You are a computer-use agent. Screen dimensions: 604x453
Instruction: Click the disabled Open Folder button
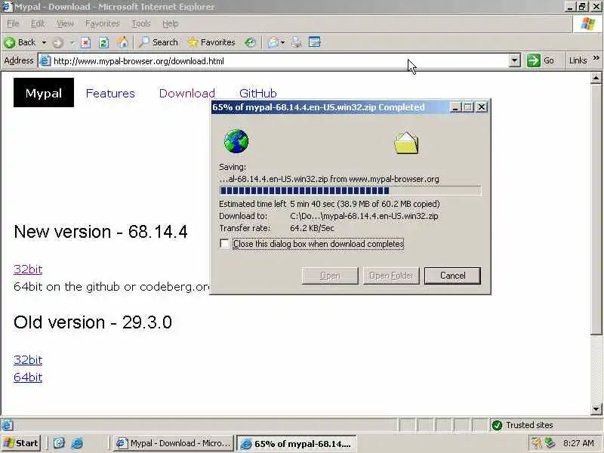coord(391,276)
